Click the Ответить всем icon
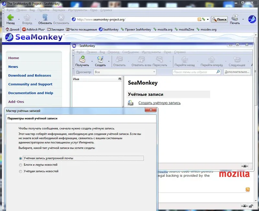 coord(141,59)
